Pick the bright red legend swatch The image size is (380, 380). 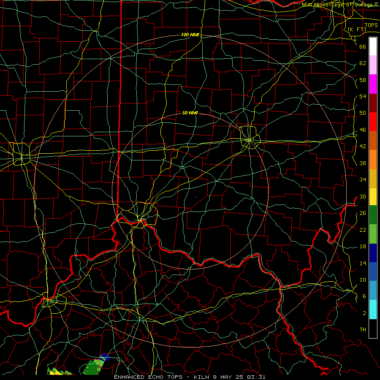(x=373, y=122)
